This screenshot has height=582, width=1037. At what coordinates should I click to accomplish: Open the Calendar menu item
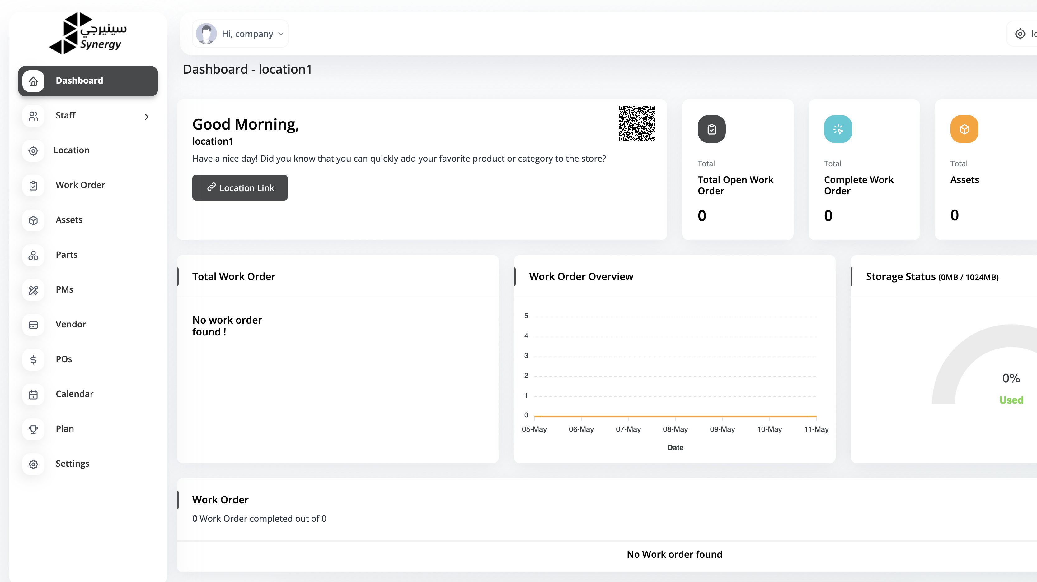pyautogui.click(x=74, y=394)
